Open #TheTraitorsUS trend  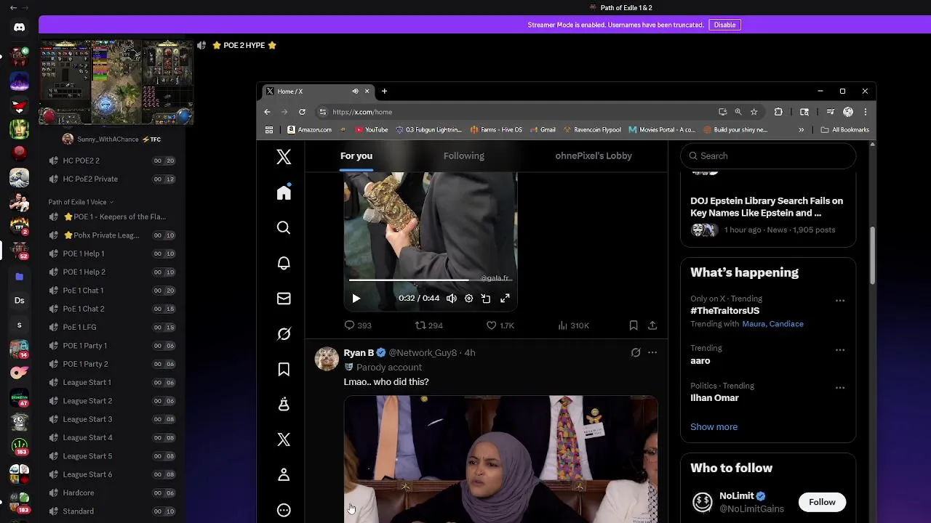pyautogui.click(x=724, y=311)
